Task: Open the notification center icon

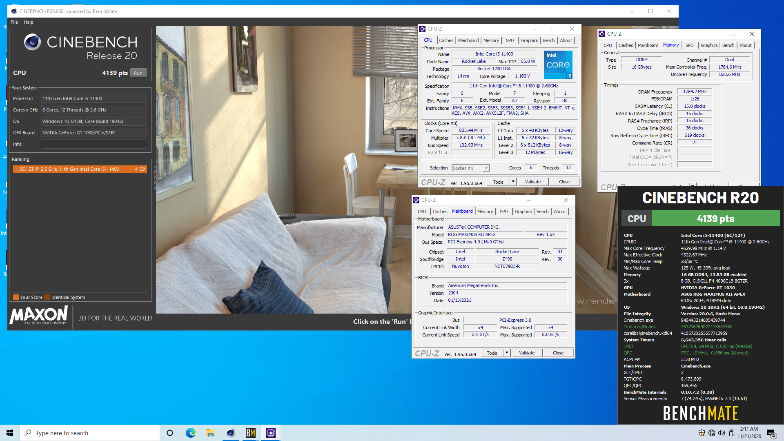Action: pyautogui.click(x=771, y=433)
